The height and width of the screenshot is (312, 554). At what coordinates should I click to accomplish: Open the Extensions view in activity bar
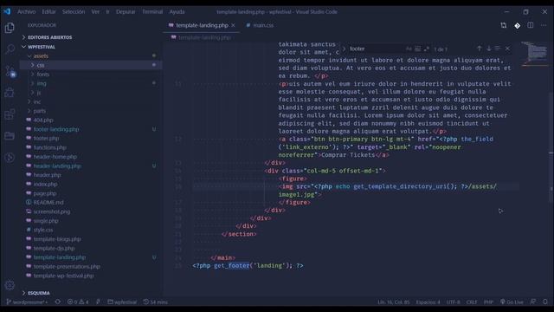(10, 114)
